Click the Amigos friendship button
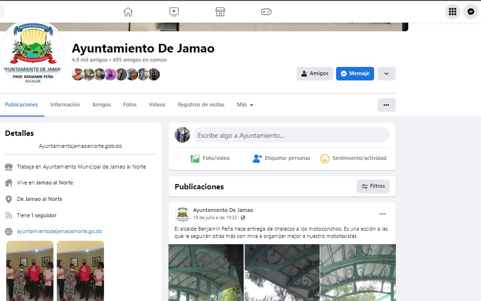Image resolution: width=481 pixels, height=301 pixels. pos(315,74)
